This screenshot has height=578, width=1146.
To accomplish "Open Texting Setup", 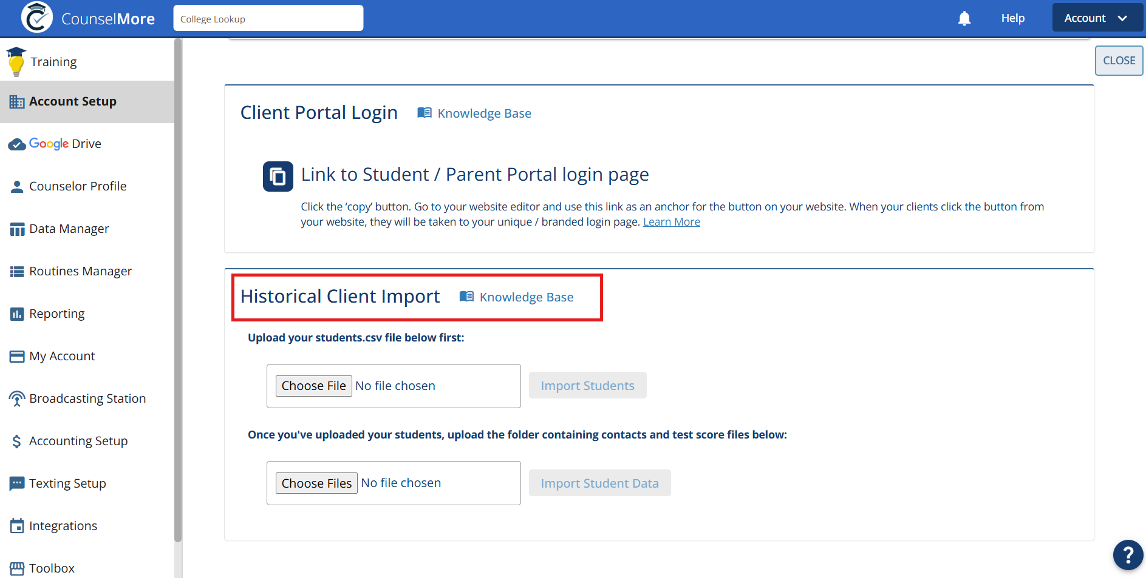I will (87, 483).
